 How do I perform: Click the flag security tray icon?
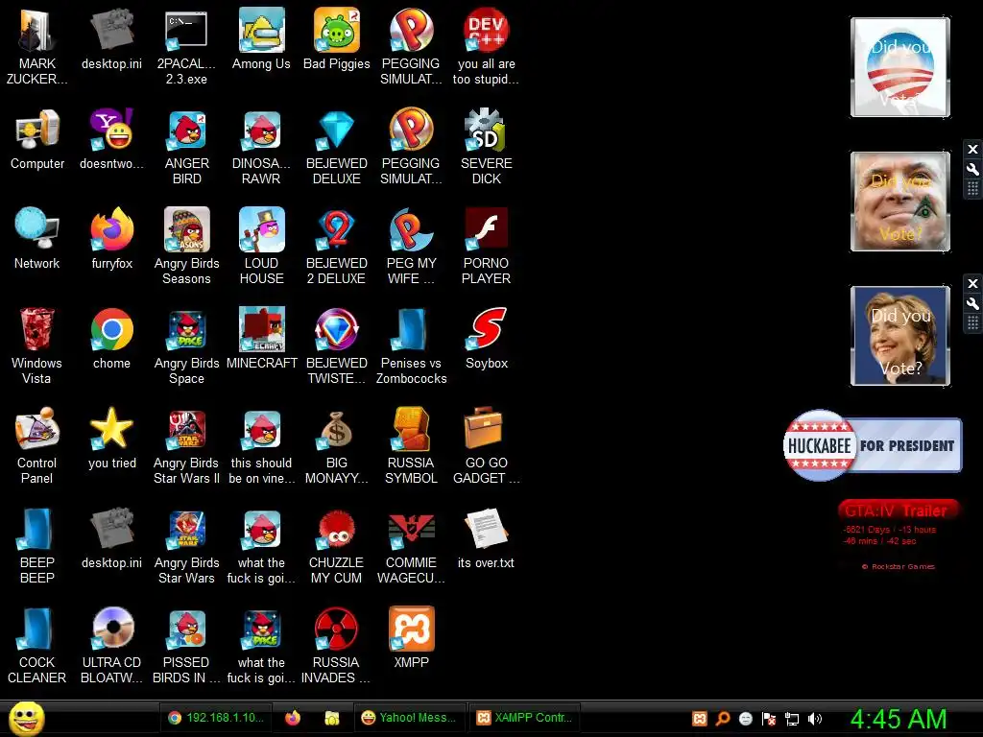coord(769,719)
